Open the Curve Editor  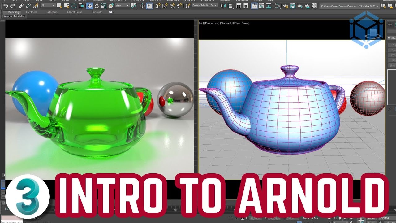coord(261,6)
